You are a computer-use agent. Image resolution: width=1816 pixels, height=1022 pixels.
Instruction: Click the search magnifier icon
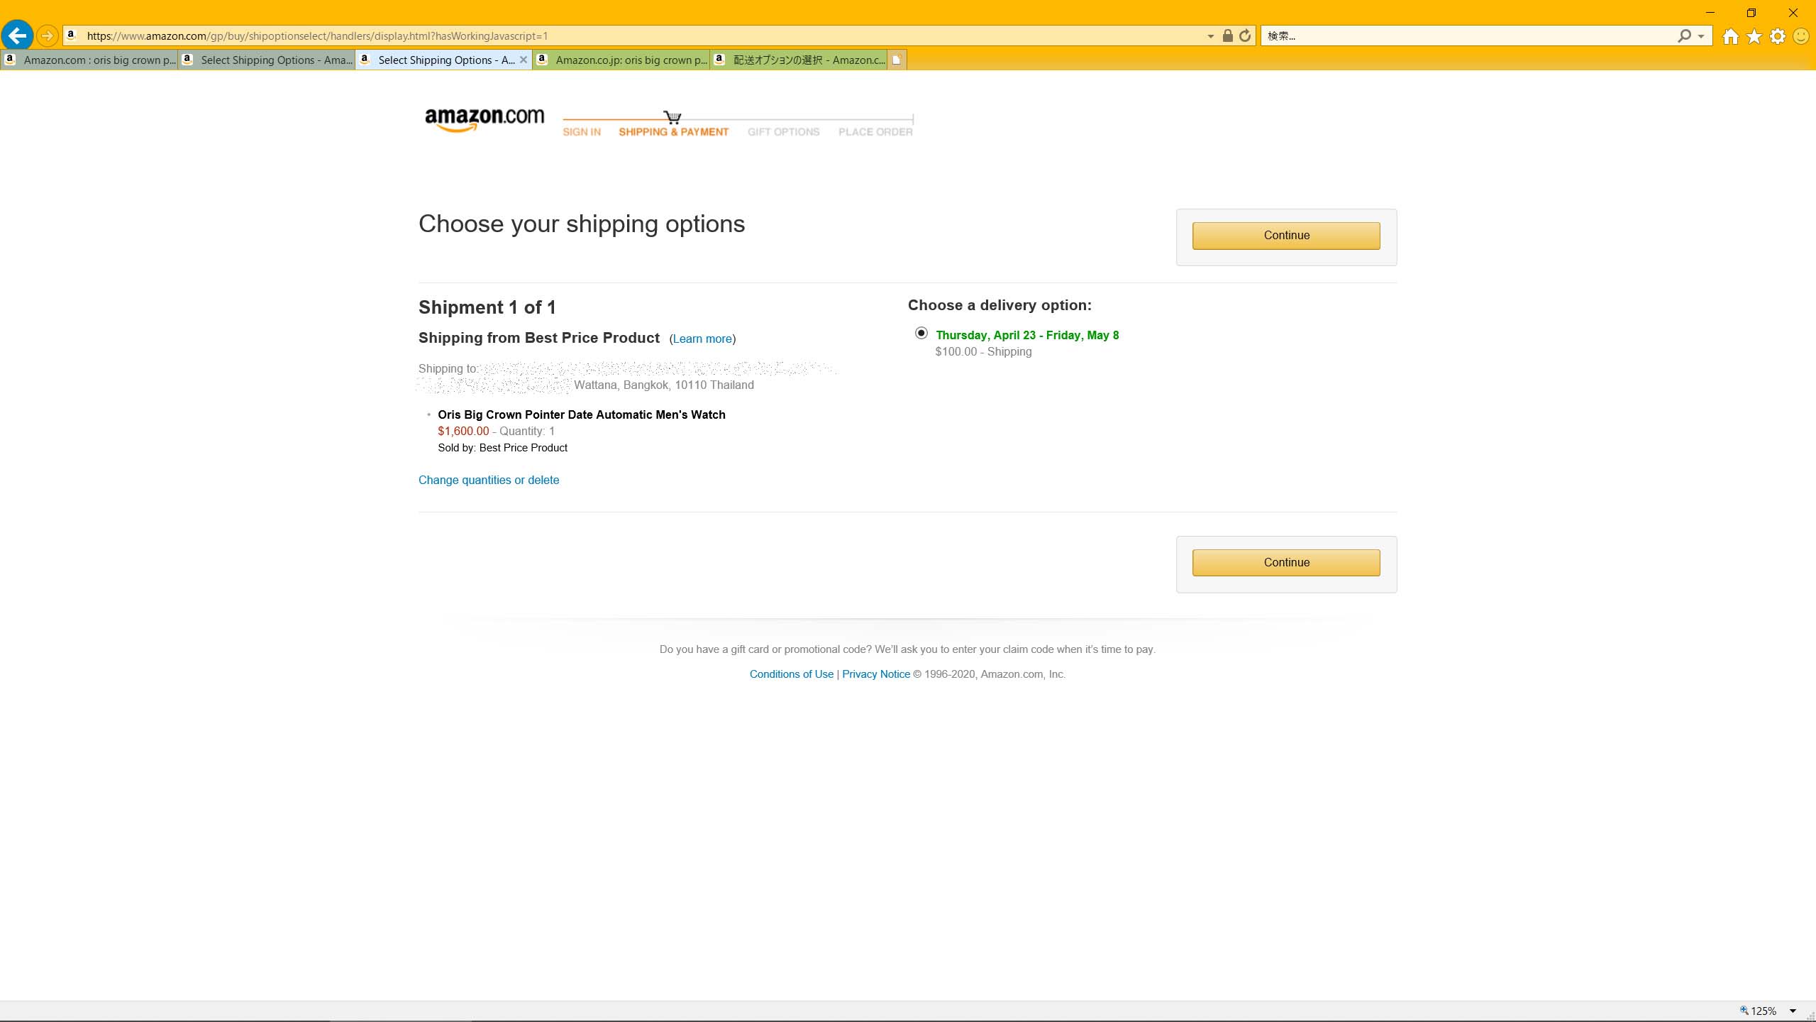(x=1684, y=35)
